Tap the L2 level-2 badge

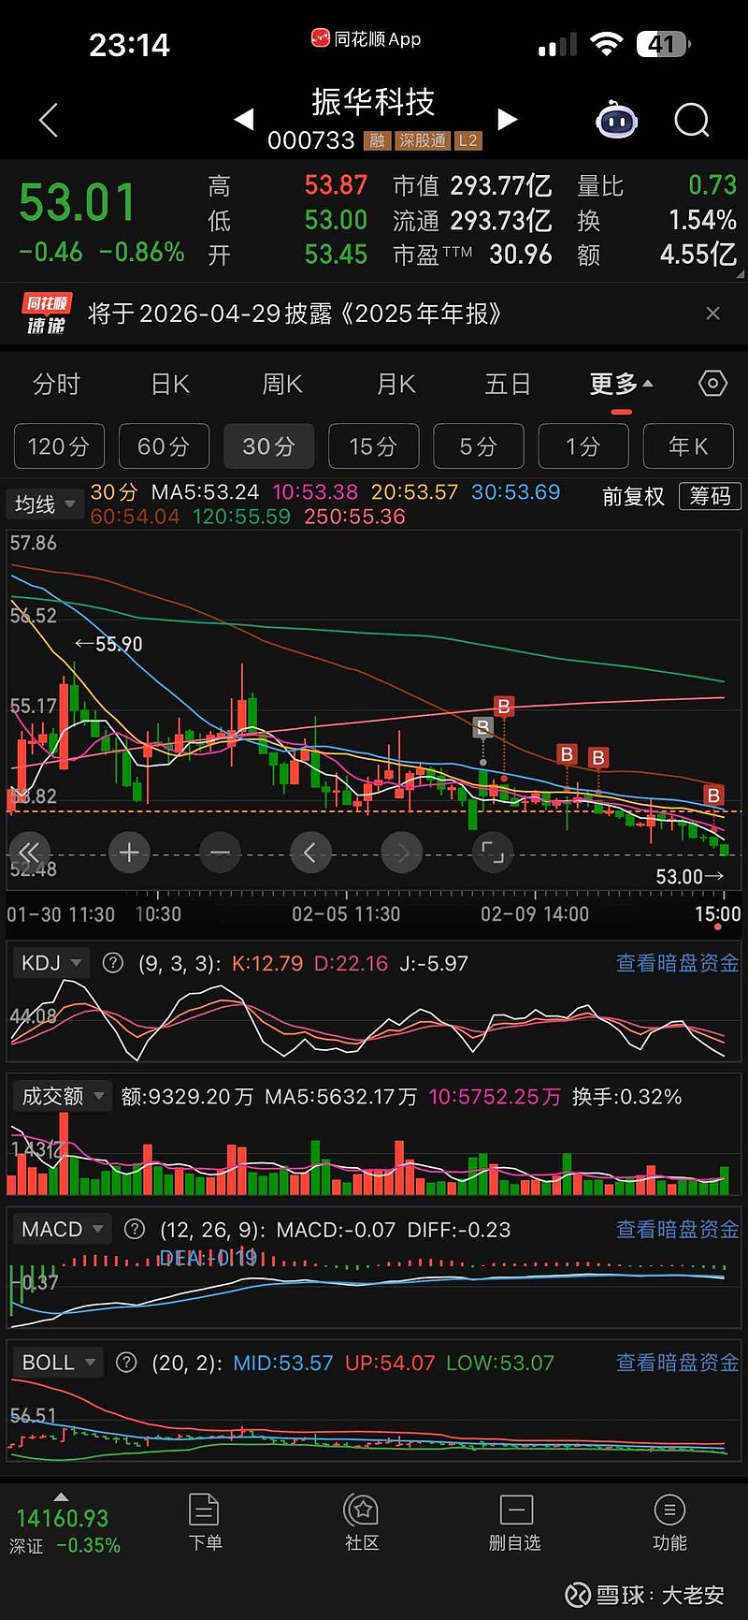(467, 141)
